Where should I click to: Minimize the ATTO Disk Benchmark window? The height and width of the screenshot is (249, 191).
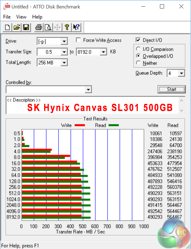click(143, 7)
